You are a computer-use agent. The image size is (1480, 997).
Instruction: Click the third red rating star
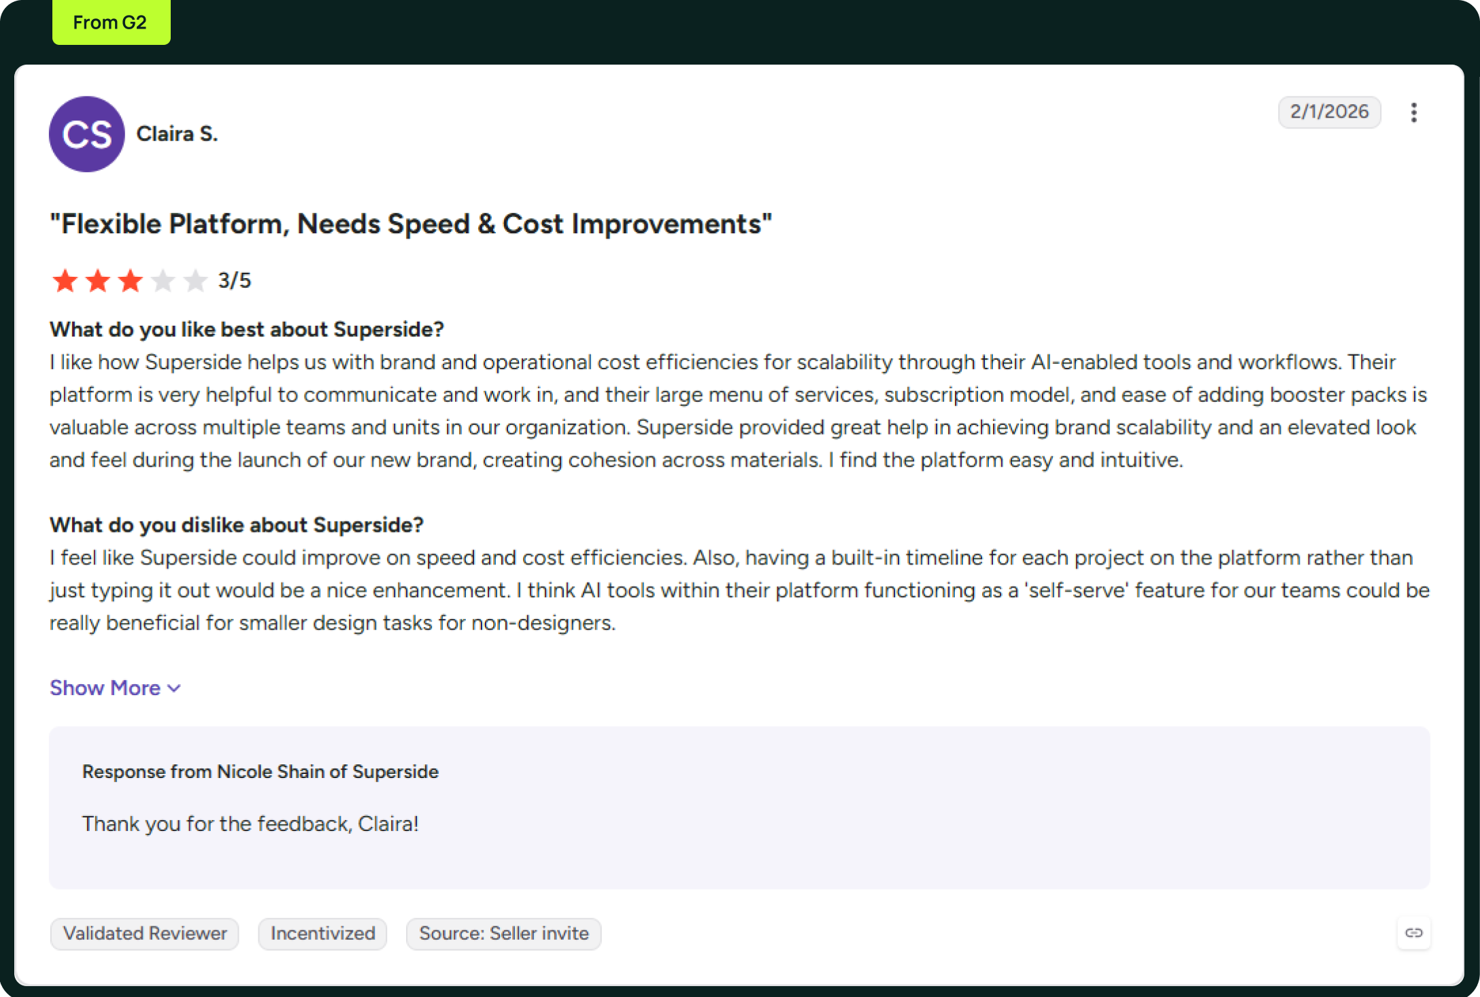click(131, 280)
